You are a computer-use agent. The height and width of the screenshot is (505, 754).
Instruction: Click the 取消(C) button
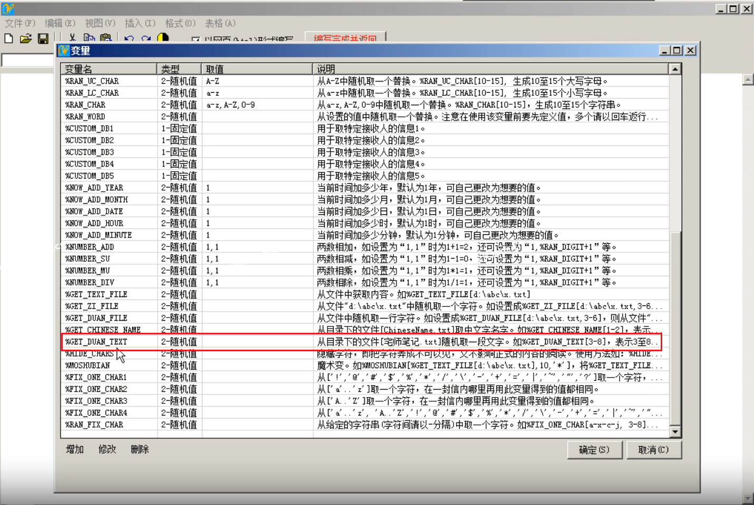(x=653, y=450)
